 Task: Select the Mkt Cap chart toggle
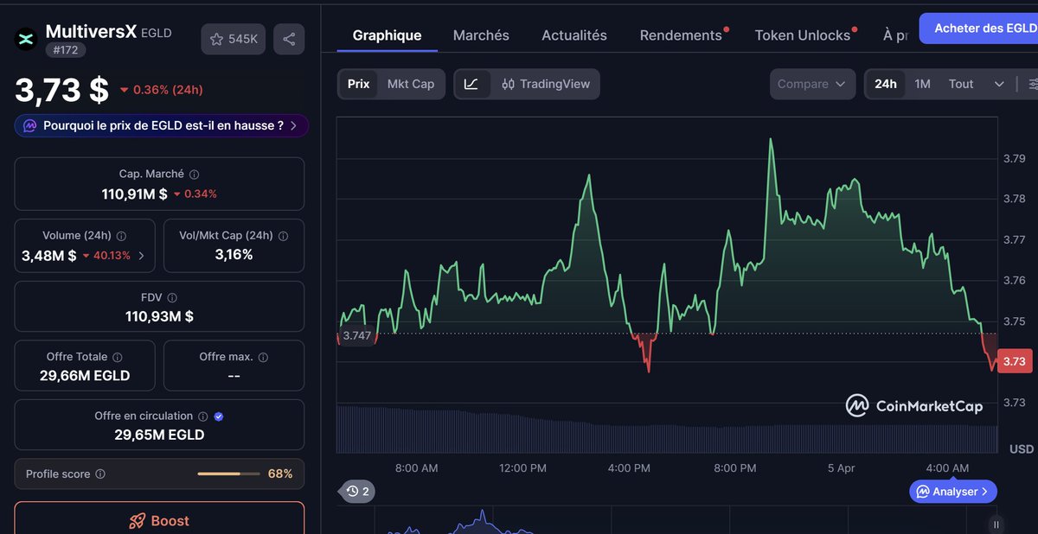click(x=411, y=84)
